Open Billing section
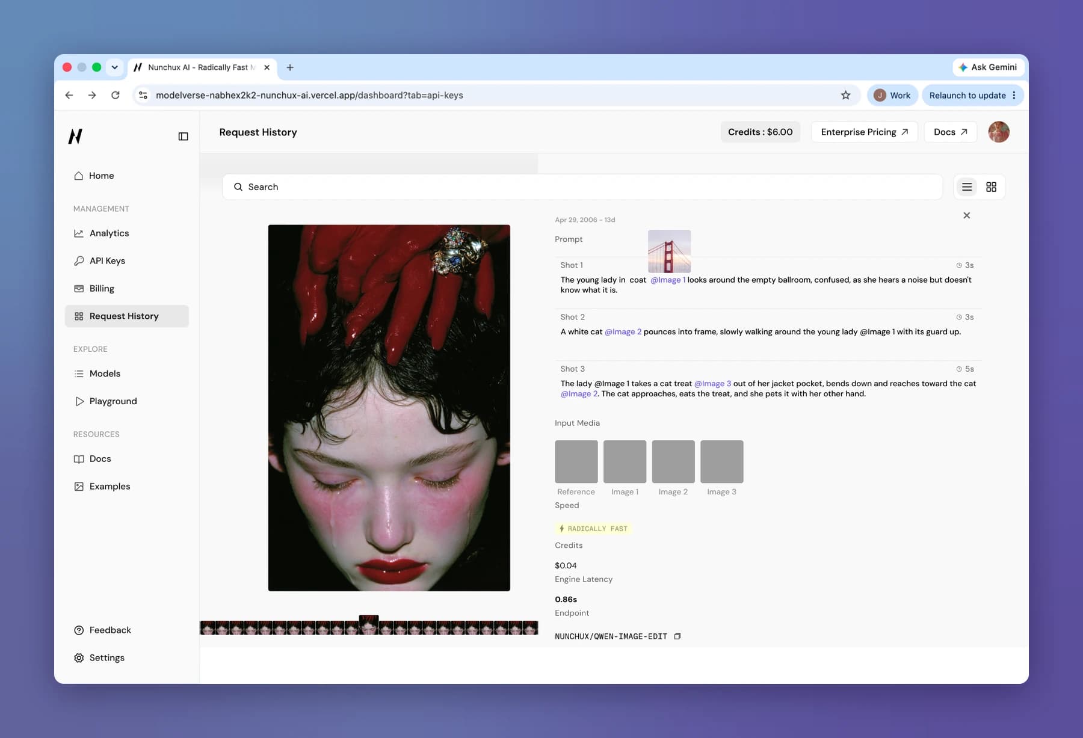This screenshot has width=1083, height=738. [102, 289]
